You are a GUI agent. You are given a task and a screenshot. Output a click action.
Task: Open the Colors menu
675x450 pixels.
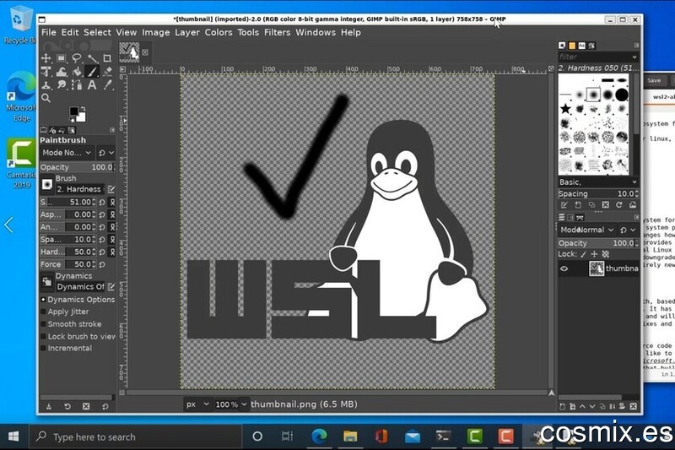point(219,32)
